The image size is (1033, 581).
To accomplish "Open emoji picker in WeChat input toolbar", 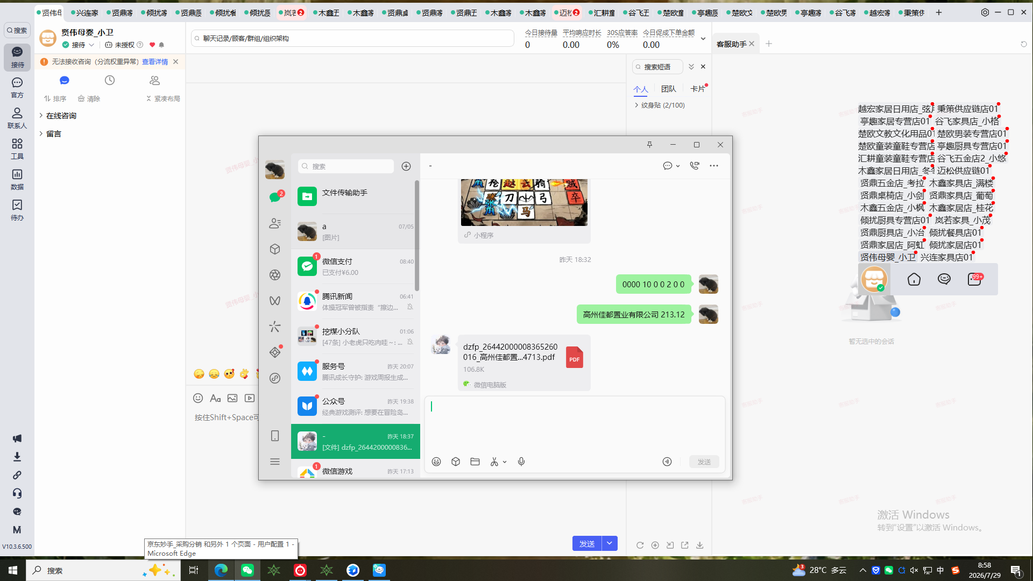I will (436, 462).
